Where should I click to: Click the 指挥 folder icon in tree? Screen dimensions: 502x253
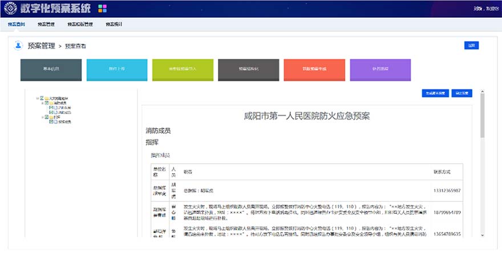[51, 117]
